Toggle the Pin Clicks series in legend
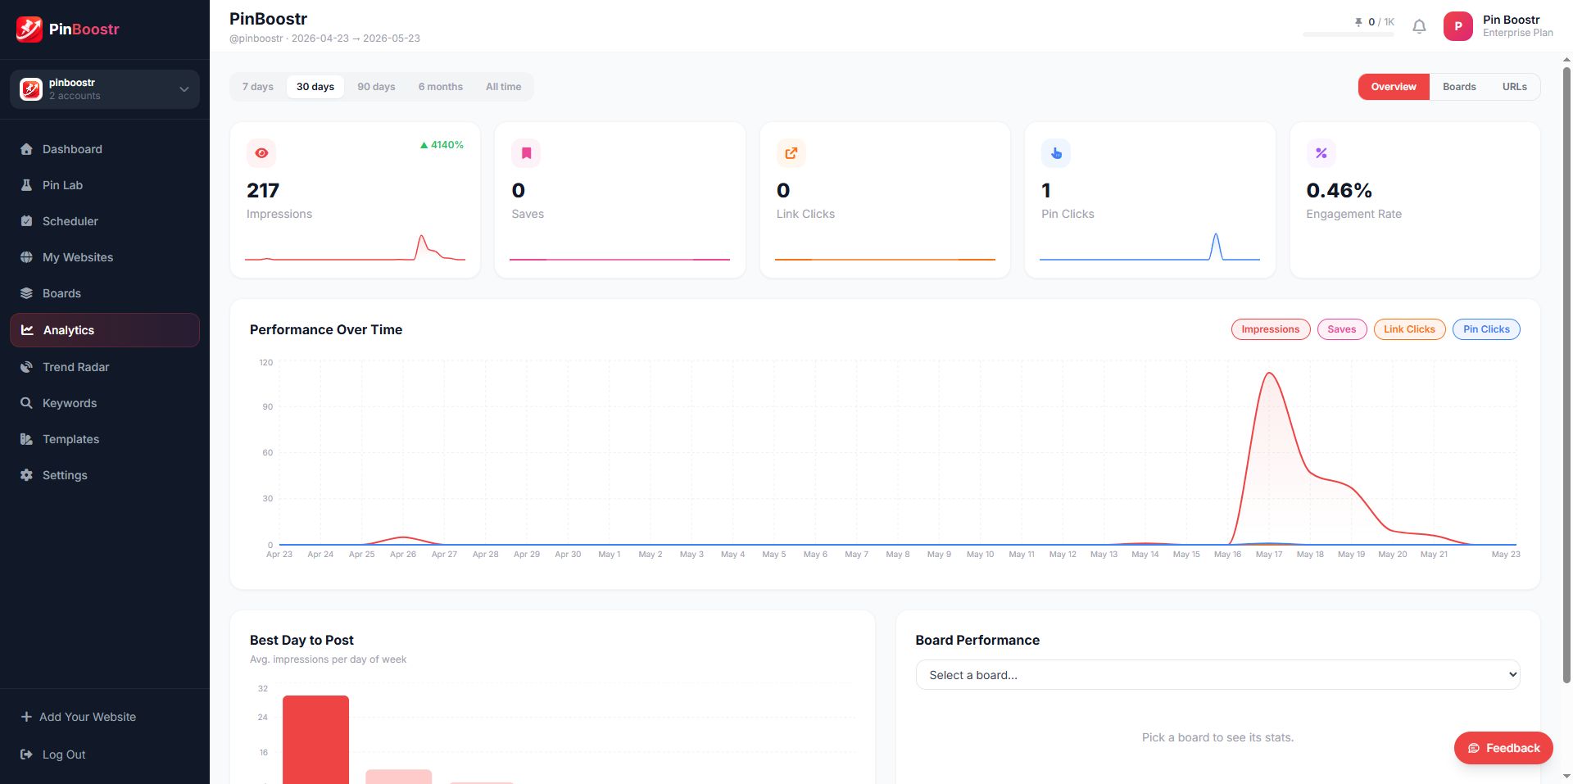This screenshot has width=1573, height=784. (x=1486, y=329)
